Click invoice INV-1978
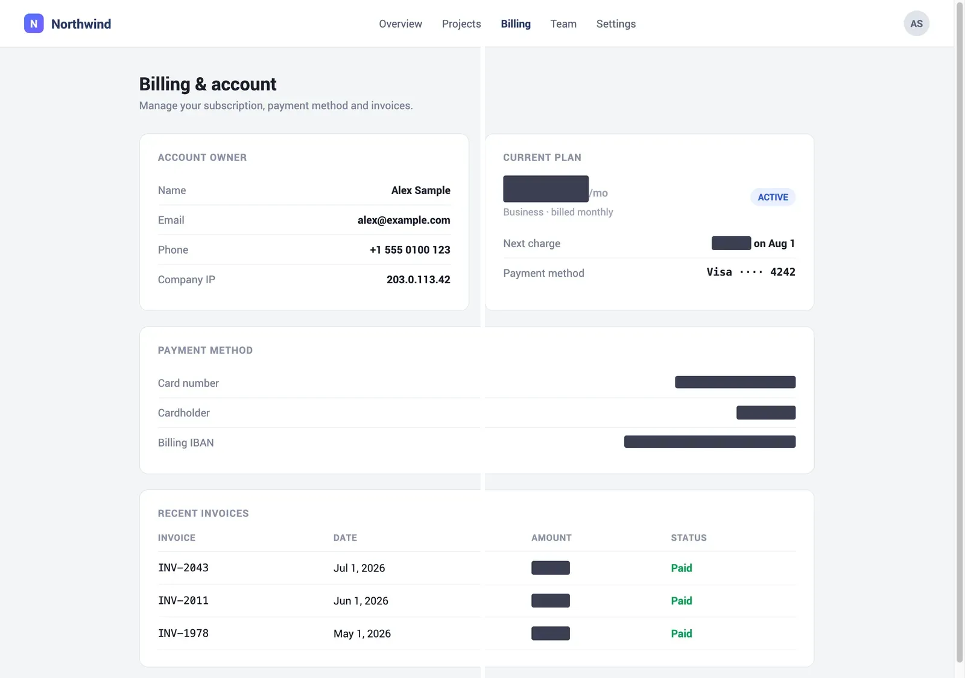The height and width of the screenshot is (678, 965). [183, 633]
